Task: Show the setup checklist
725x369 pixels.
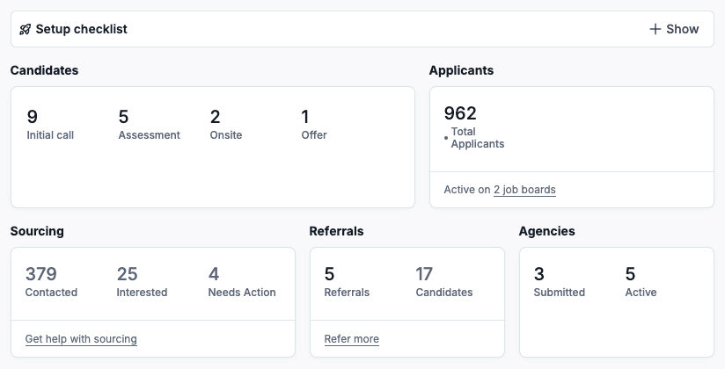Action: coord(674,29)
